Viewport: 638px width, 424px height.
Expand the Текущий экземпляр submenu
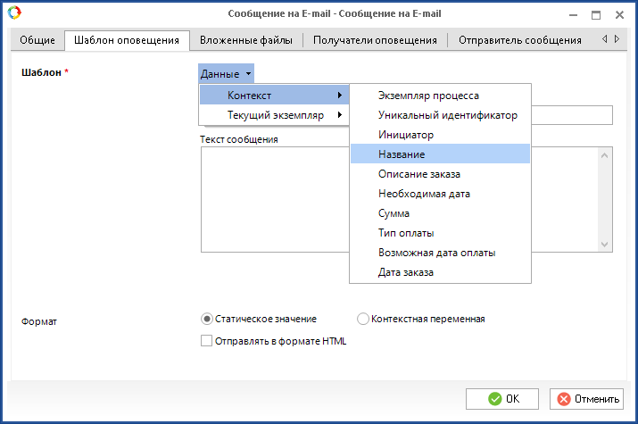point(273,115)
